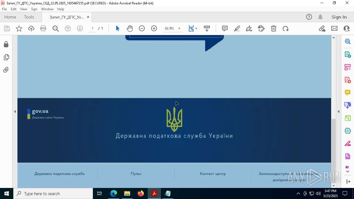The height and width of the screenshot is (199, 354).
Task: Open the stamp tool
Action: pos(261,28)
